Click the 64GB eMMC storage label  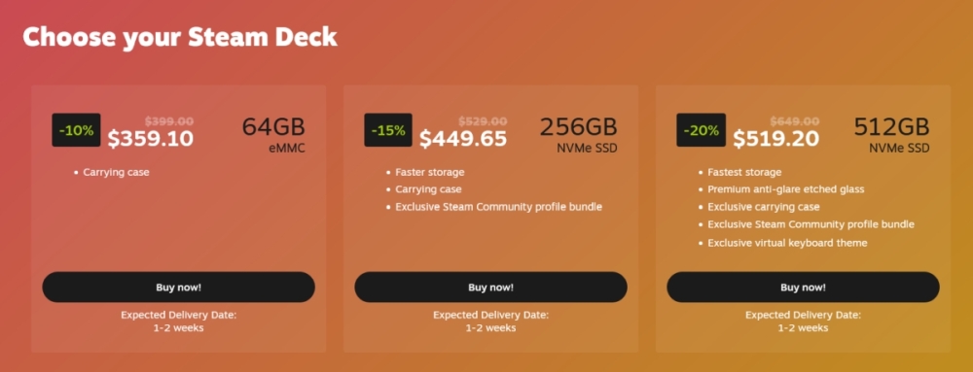273,134
